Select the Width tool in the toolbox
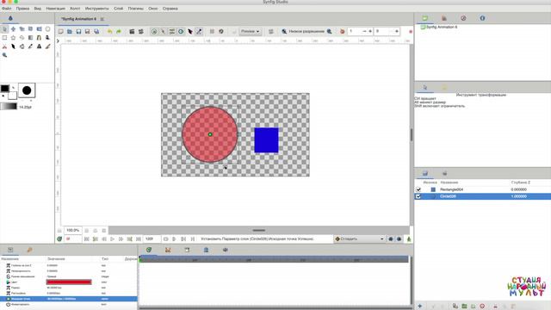Screen dimensions: 551x310 pos(14,46)
